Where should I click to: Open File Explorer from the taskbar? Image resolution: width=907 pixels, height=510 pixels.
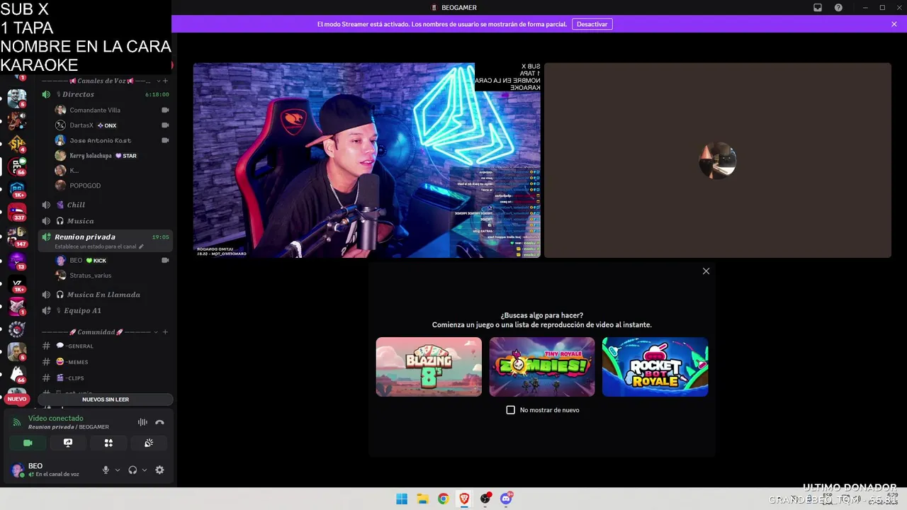(422, 499)
